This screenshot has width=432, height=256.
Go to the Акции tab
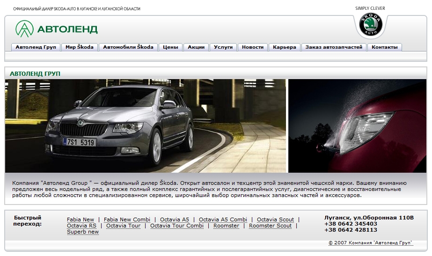click(196, 47)
